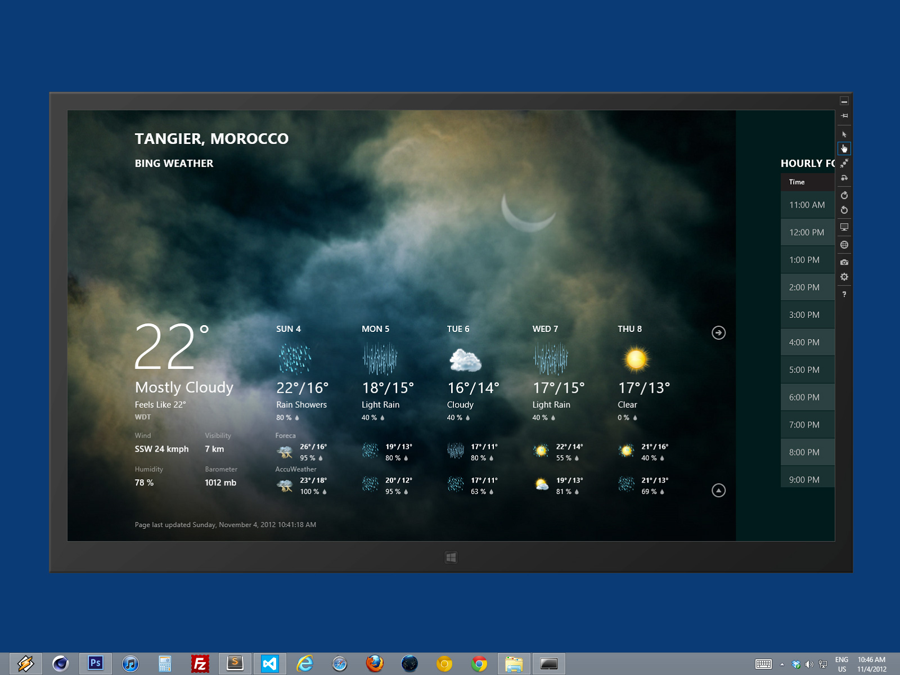Tap the simulator Windows home button
The height and width of the screenshot is (675, 900).
(451, 557)
